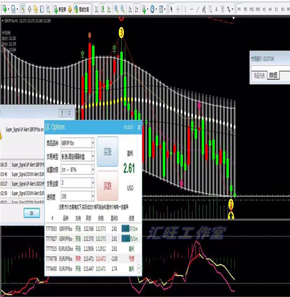The image size is (290, 297).
Task: Close the QC Options panel
Action: tap(139, 128)
